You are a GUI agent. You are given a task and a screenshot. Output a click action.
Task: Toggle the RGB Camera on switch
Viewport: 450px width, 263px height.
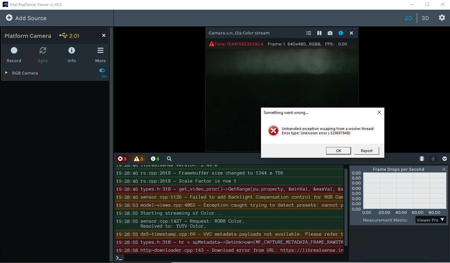(102, 71)
